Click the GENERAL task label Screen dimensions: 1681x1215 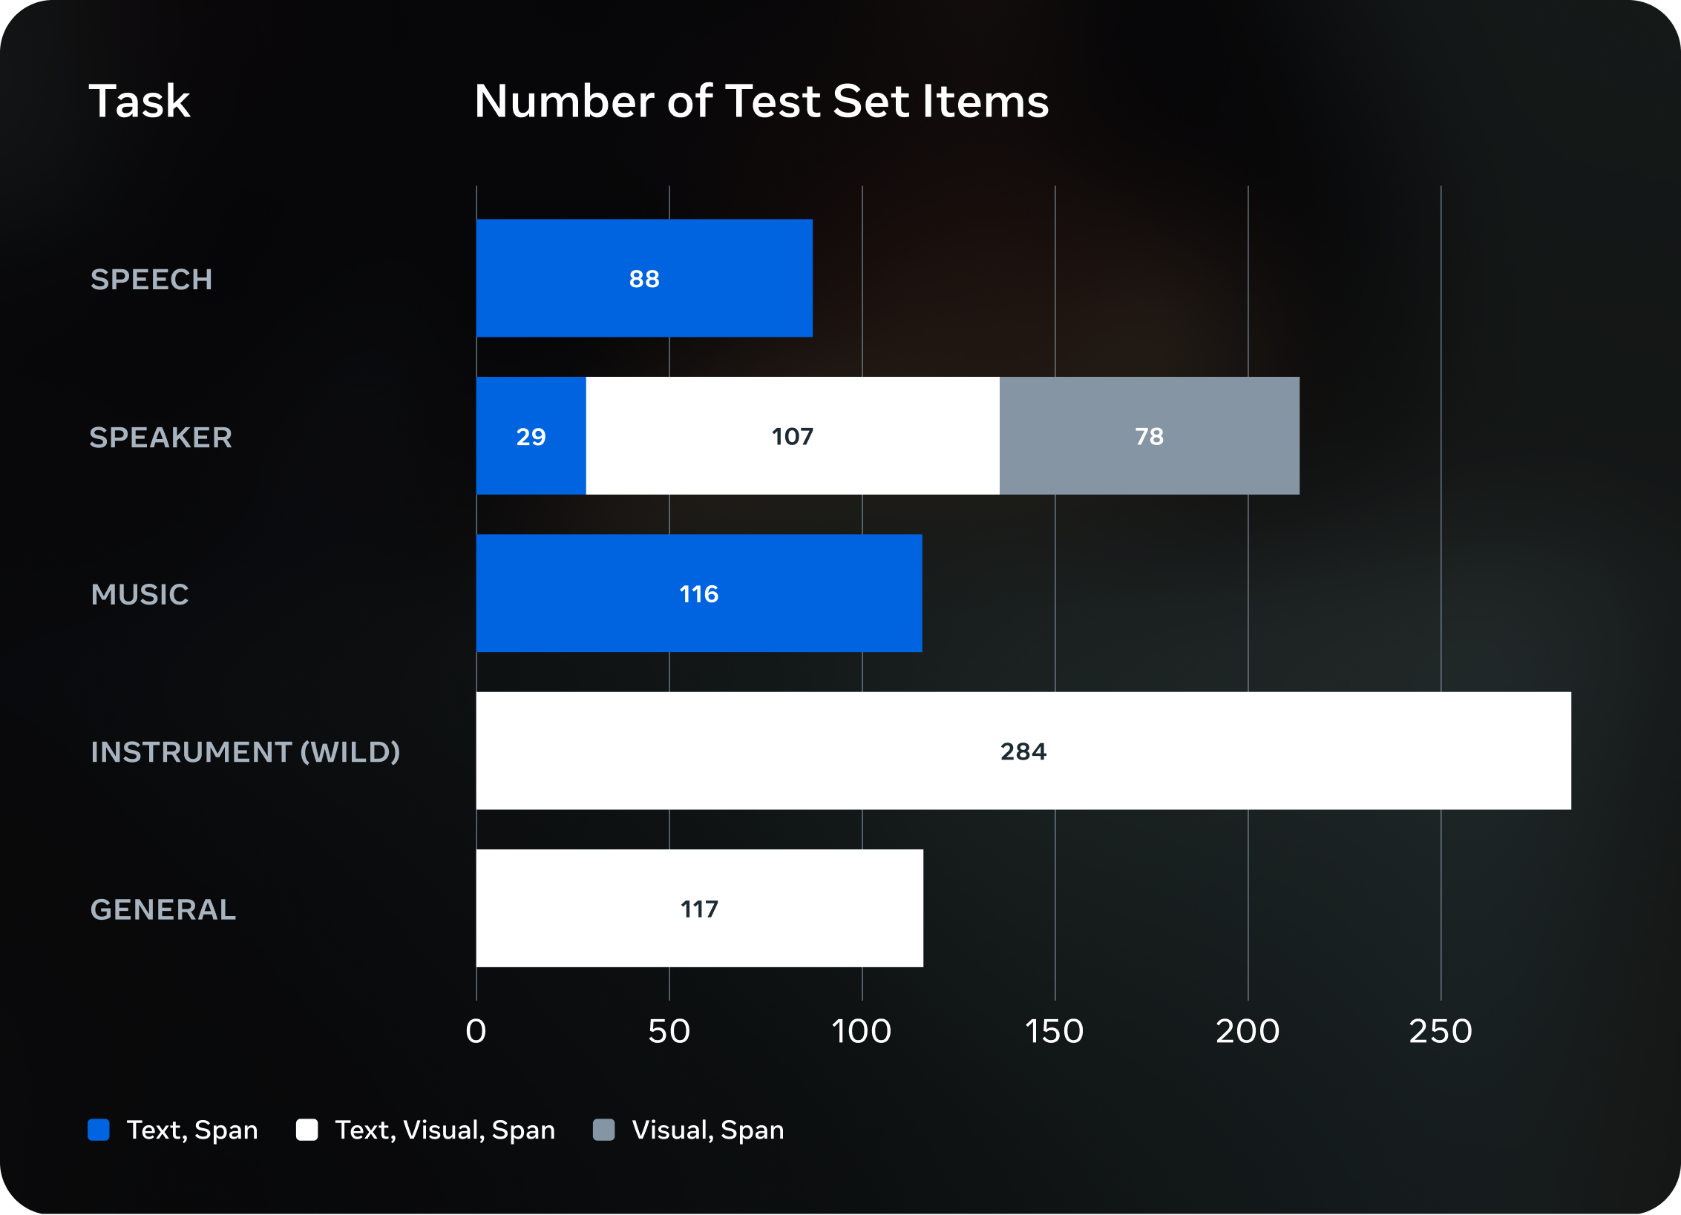(x=163, y=909)
